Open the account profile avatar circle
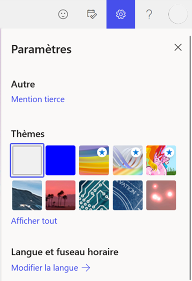192x281 pixels. 178,14
